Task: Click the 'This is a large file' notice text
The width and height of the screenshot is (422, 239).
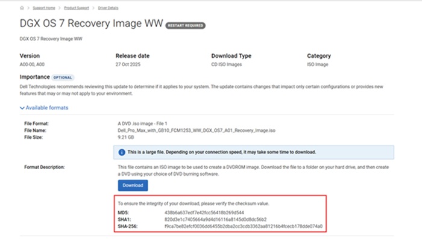Action: coord(221,152)
